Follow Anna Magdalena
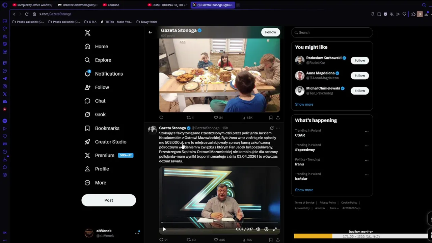Viewport: 432px width, 243px height. tap(359, 76)
